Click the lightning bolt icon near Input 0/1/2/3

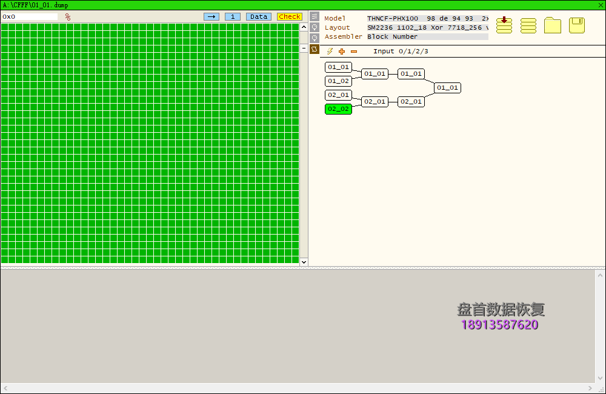[x=330, y=51]
